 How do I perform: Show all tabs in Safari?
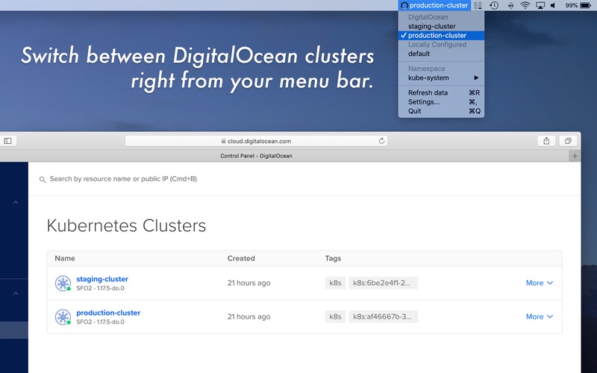coord(568,141)
